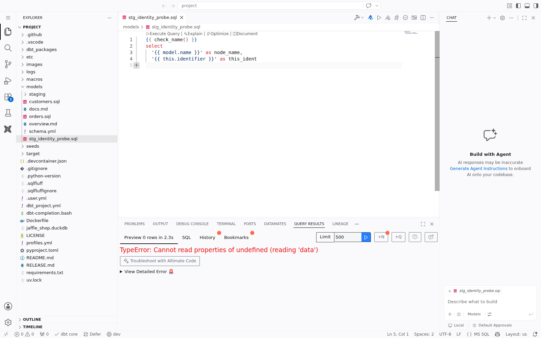This screenshot has width=541, height=338.
Task: Open build hammer dropdown arrow
Action: click(362, 18)
